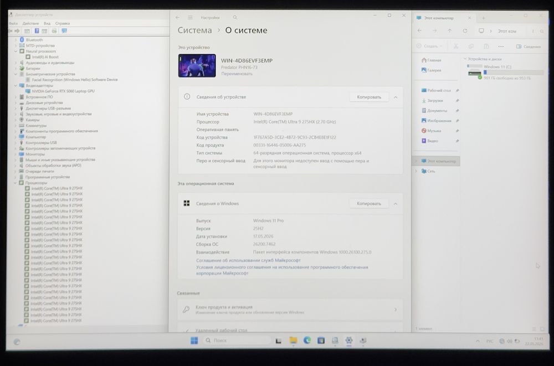Click the Explorer Refresh icon
Viewport: 554px width, 366px height.
coord(465,31)
